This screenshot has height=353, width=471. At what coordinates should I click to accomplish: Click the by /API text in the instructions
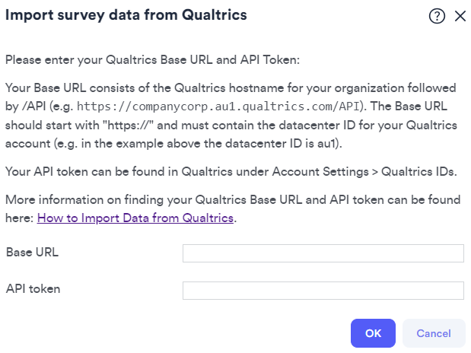(26, 107)
